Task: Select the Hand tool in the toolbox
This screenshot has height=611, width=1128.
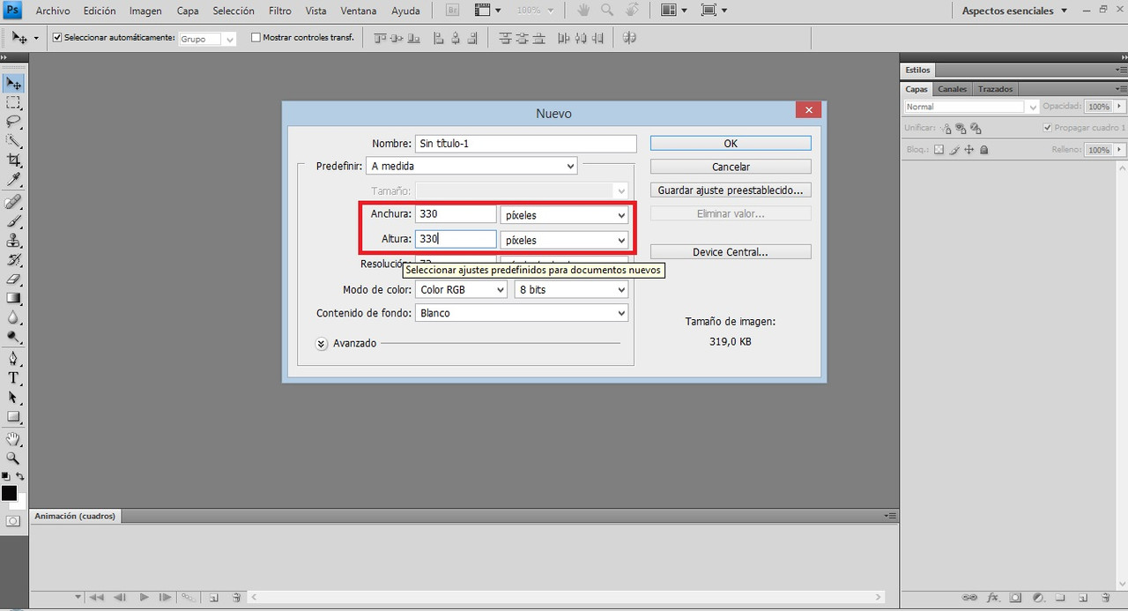Action: (13, 439)
